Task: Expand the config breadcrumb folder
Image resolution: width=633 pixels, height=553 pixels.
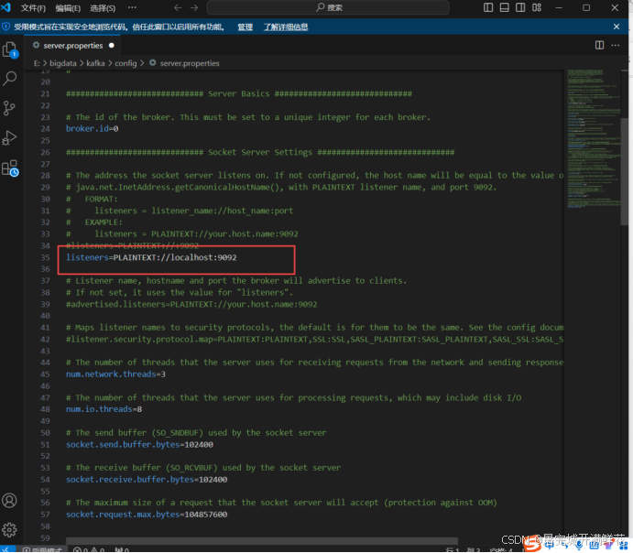Action: pyautogui.click(x=126, y=63)
